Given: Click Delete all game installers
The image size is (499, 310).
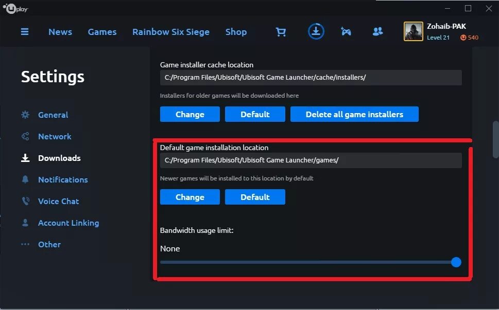Looking at the screenshot, I should tap(354, 114).
